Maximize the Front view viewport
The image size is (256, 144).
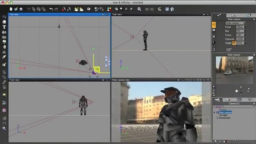tap(107, 80)
